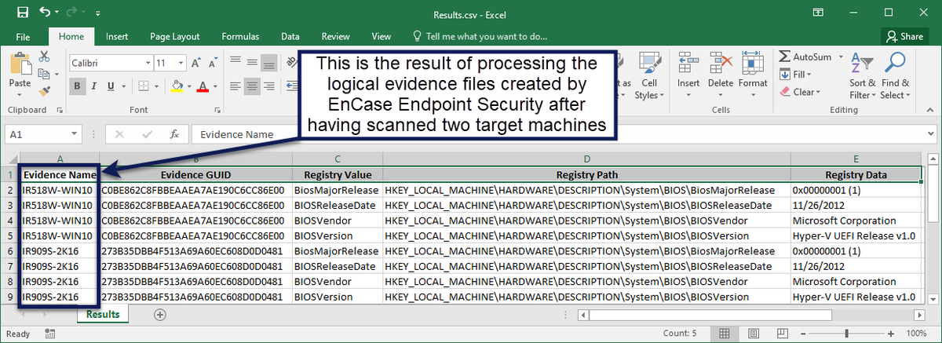Decrease the font size

(x=213, y=62)
